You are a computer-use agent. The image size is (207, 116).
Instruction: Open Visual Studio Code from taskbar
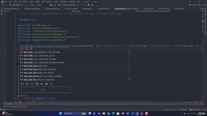pos(132,113)
